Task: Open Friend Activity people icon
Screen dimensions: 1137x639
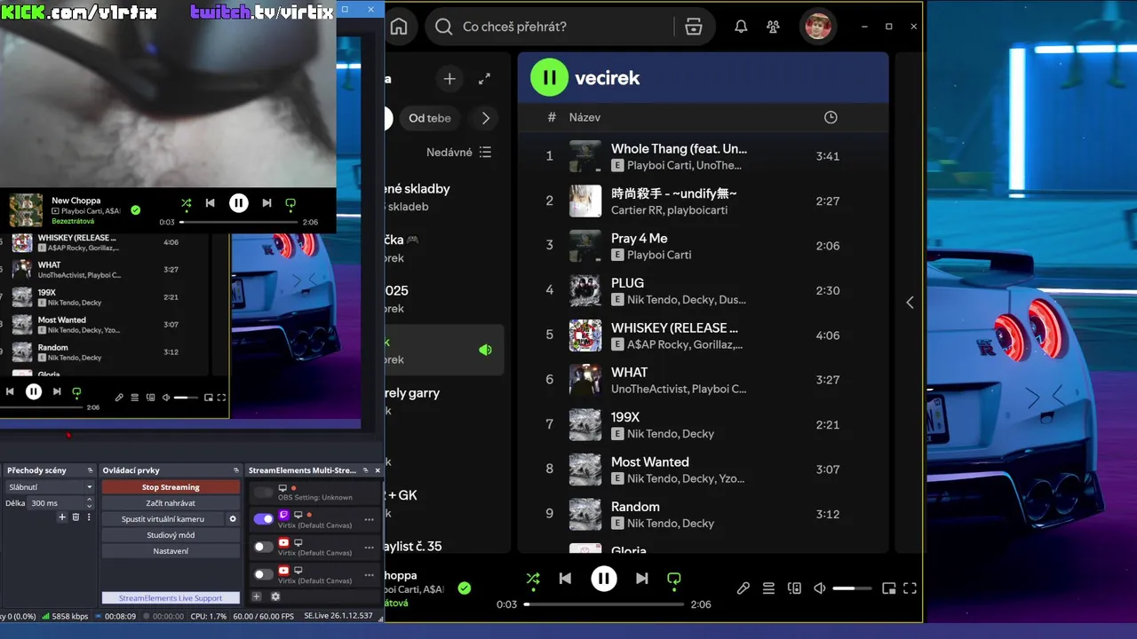Action: [774, 27]
